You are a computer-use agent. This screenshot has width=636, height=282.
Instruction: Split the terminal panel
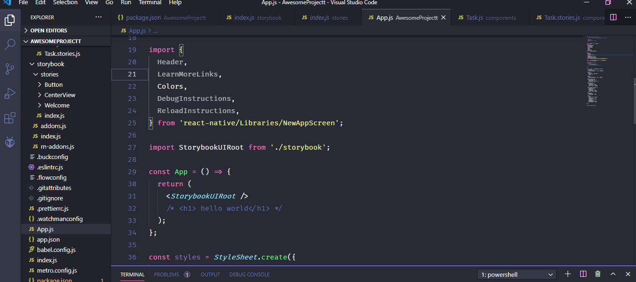[583, 274]
